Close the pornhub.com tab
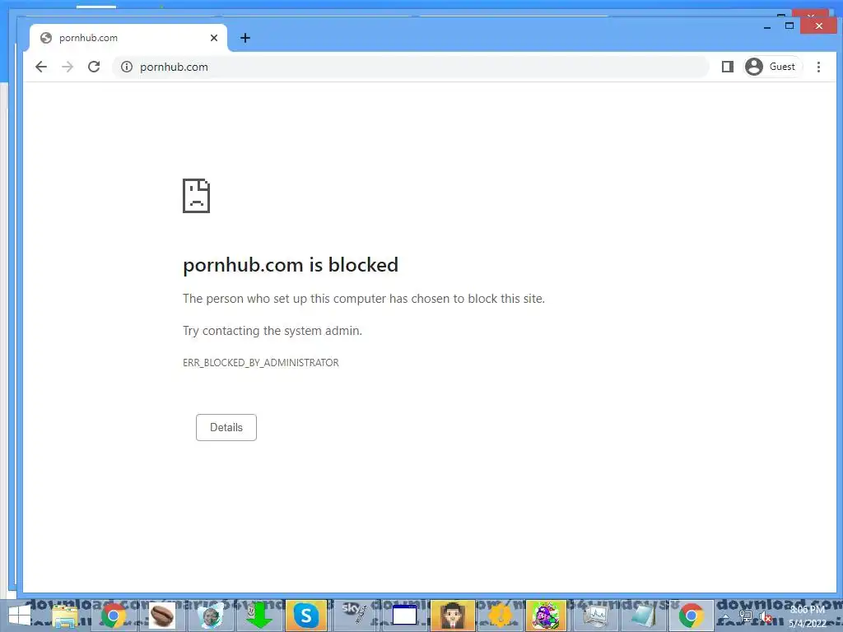The image size is (843, 632). tap(214, 38)
